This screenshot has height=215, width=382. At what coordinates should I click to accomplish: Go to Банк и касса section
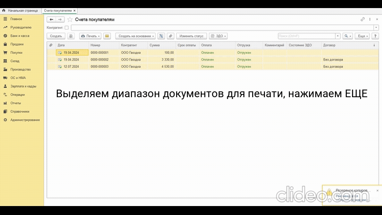[20, 36]
